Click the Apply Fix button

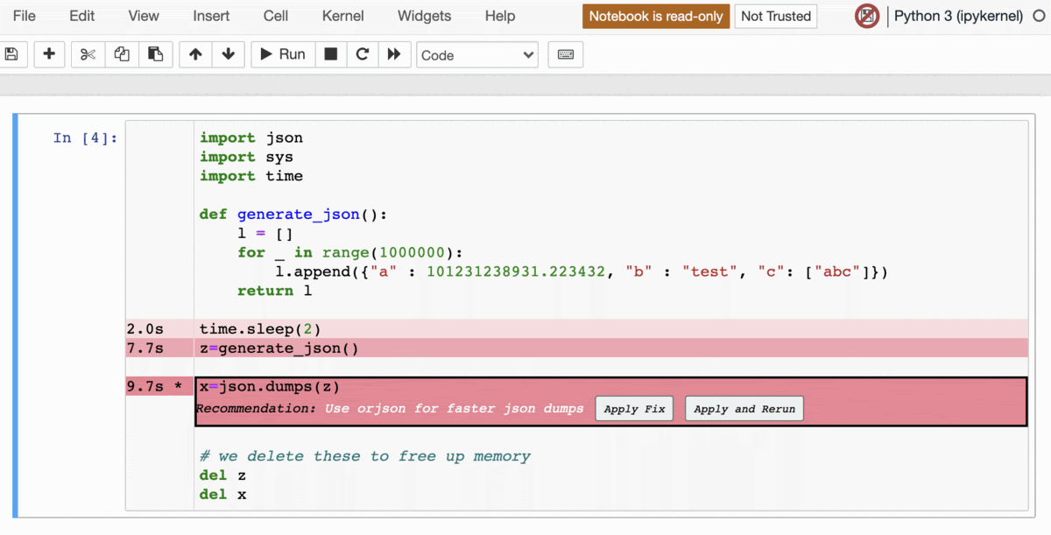[635, 409]
